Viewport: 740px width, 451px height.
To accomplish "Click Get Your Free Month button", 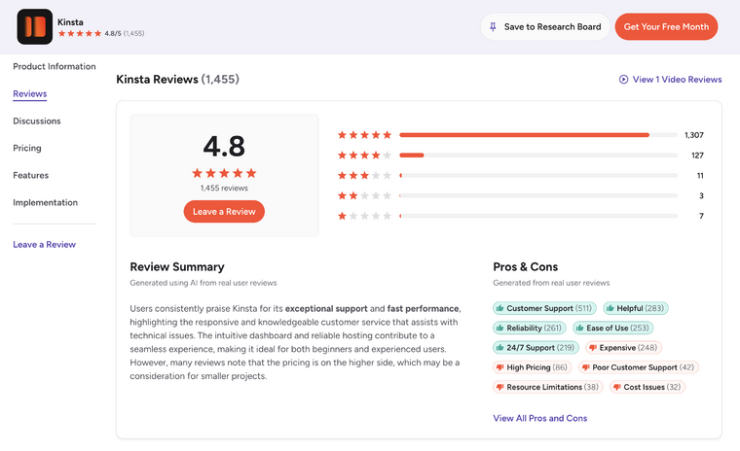I will (x=666, y=27).
